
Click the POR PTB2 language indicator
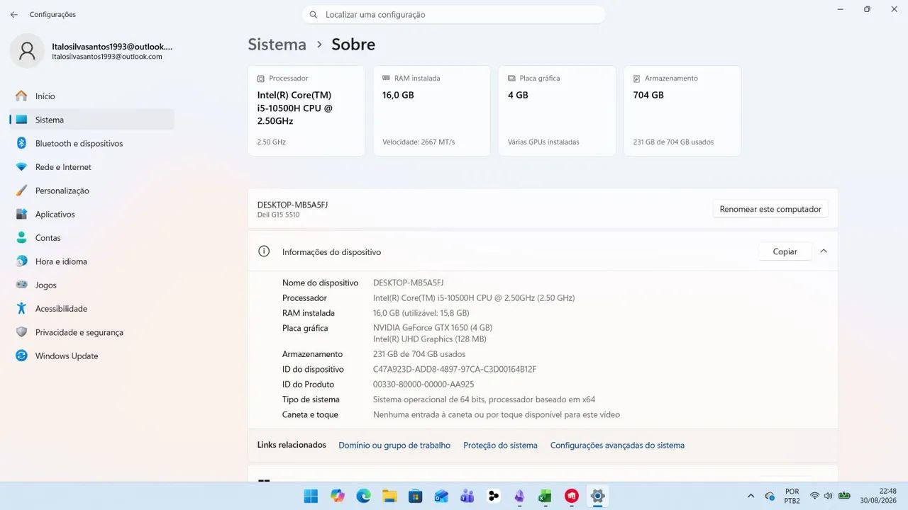point(792,496)
